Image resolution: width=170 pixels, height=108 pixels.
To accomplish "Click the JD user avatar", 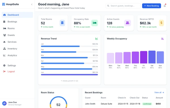I will [x=4, y=103].
